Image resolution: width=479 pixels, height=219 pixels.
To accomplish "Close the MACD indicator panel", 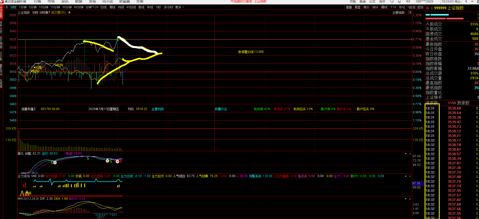I will click(410, 199).
